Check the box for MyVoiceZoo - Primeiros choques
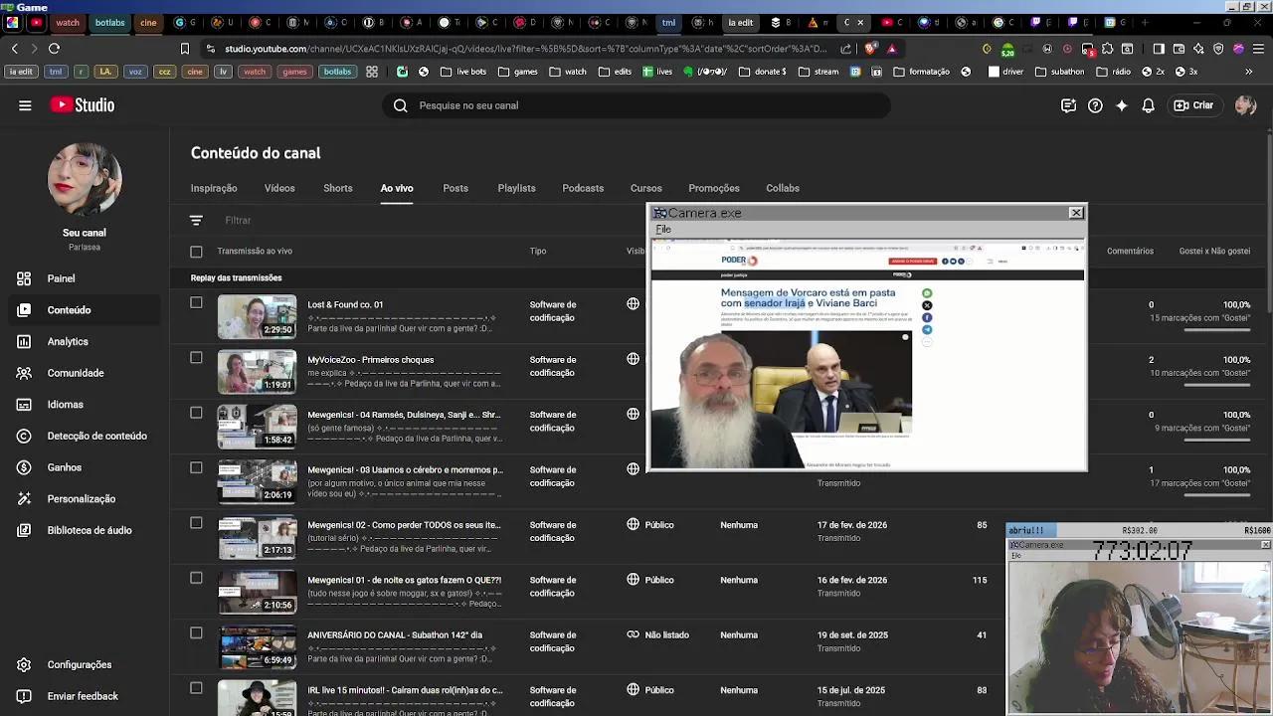 coord(196,358)
